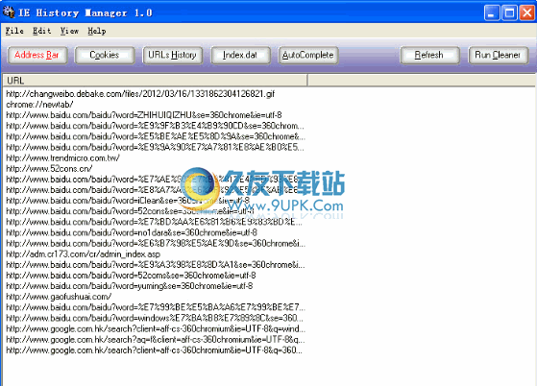Select the Address Bar button
Image resolution: width=537 pixels, height=386 pixels.
coord(37,55)
